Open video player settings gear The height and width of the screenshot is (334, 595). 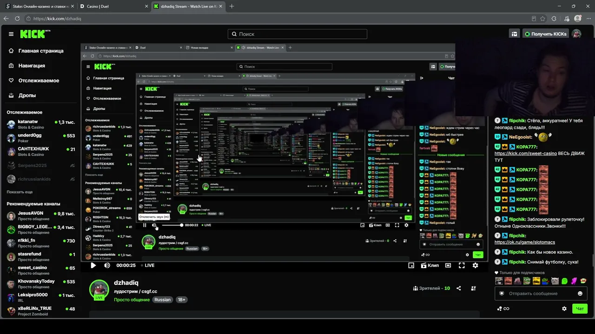tap(475, 265)
